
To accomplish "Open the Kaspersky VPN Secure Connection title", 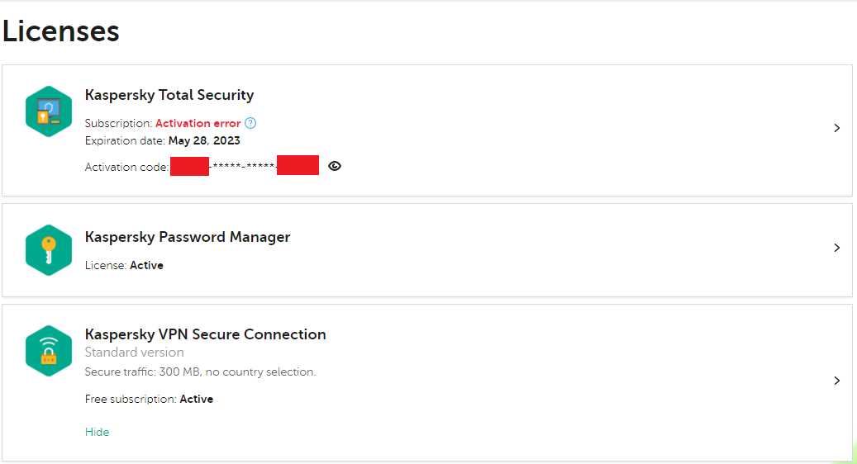I will [x=205, y=334].
